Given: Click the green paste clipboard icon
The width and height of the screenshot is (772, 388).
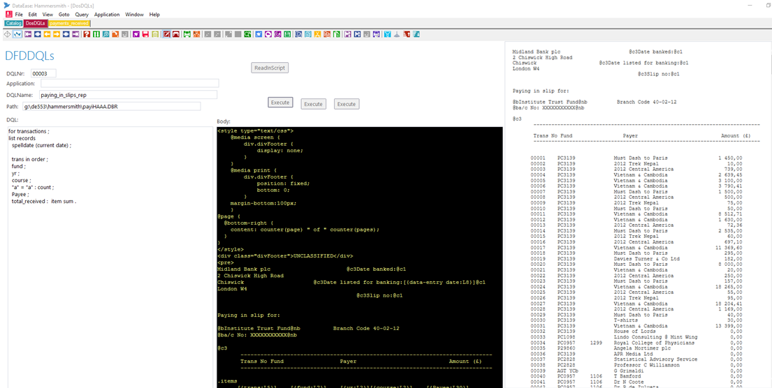Looking at the screenshot, I should point(337,34).
